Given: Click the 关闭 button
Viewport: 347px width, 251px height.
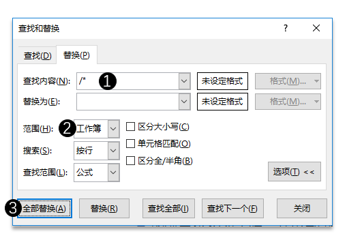Looking at the screenshot, I should tap(302, 209).
